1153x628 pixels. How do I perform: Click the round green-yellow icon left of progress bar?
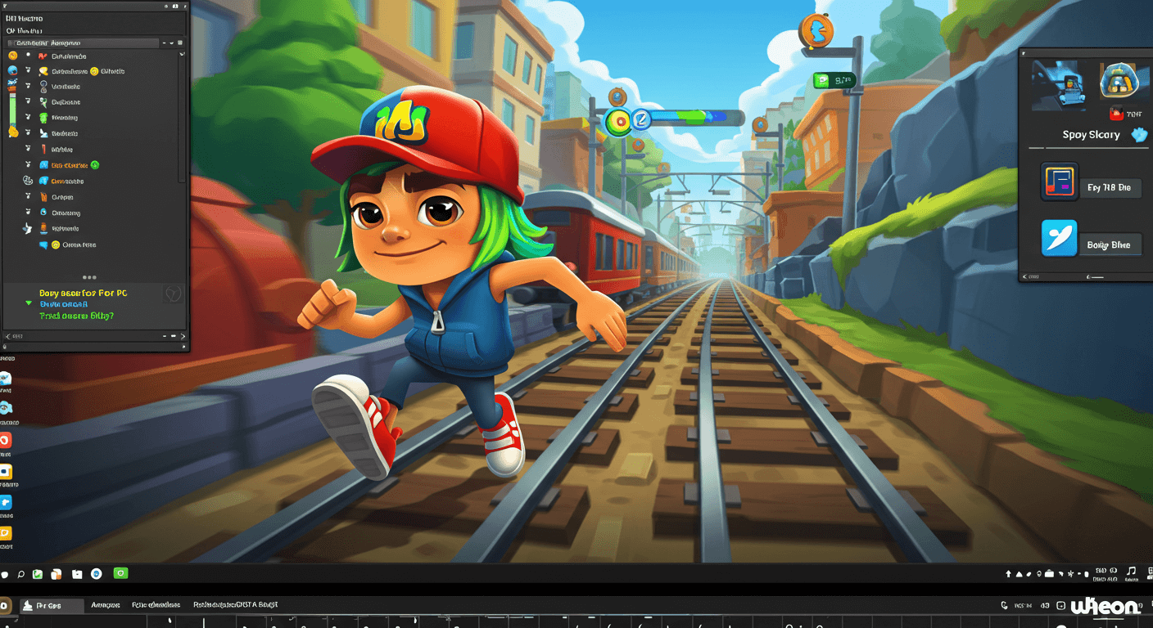[x=619, y=122]
